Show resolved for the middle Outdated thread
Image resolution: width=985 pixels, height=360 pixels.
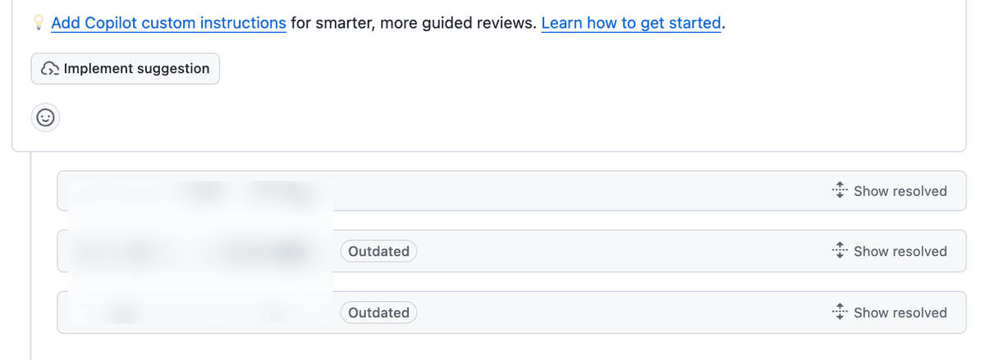(900, 251)
